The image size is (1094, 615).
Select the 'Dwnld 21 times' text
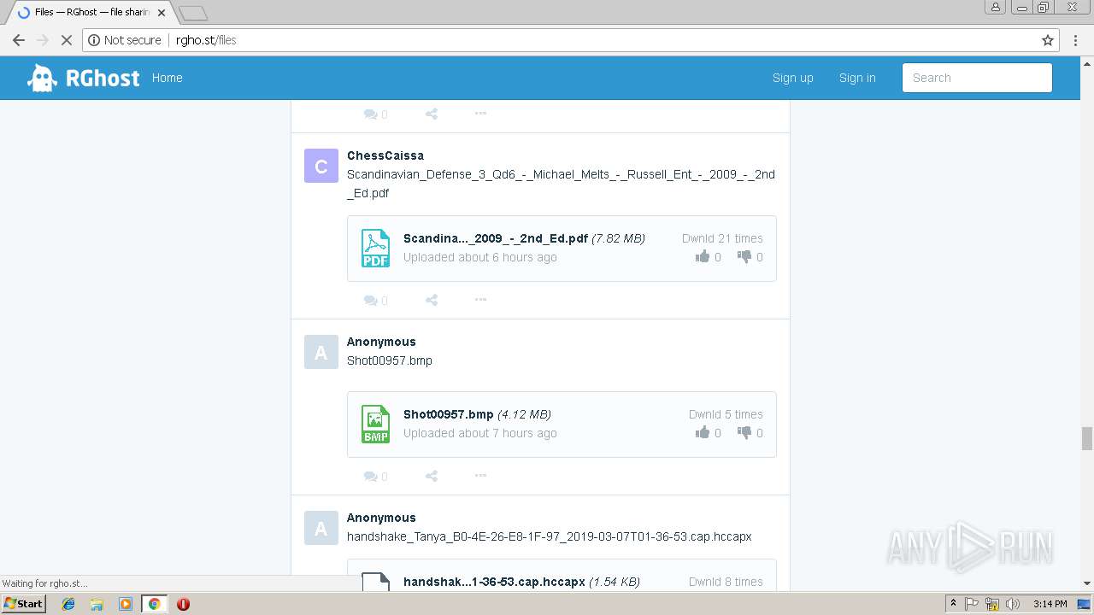coord(722,238)
